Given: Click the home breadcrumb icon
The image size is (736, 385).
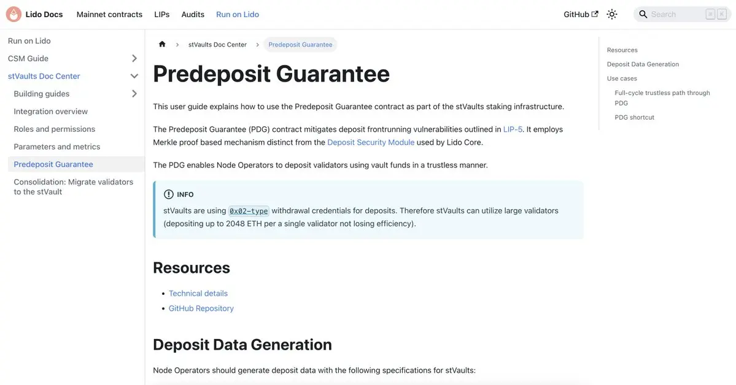Looking at the screenshot, I should (x=162, y=44).
